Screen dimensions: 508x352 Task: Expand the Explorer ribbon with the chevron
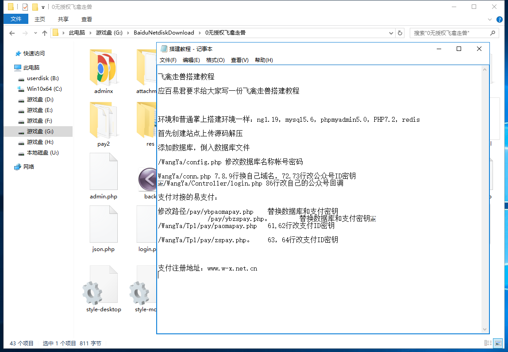point(490,19)
